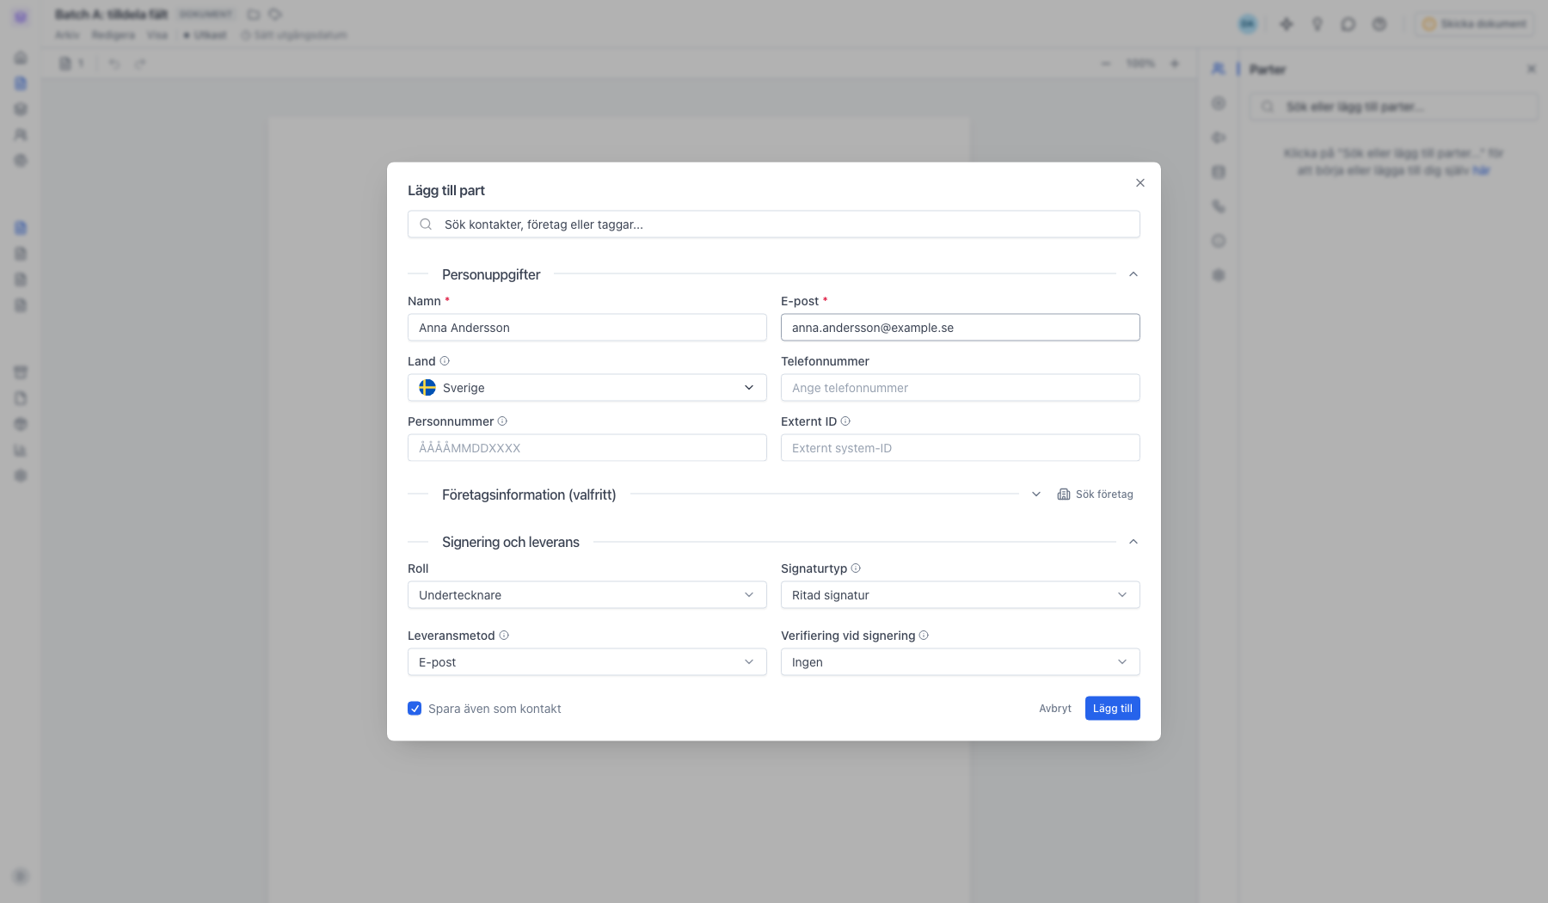
Task: Click Sätt utgångsdatum in the header
Action: coord(294,35)
